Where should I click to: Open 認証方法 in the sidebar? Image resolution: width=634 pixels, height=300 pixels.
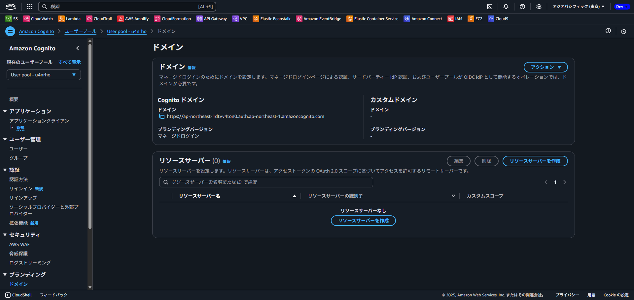18,179
